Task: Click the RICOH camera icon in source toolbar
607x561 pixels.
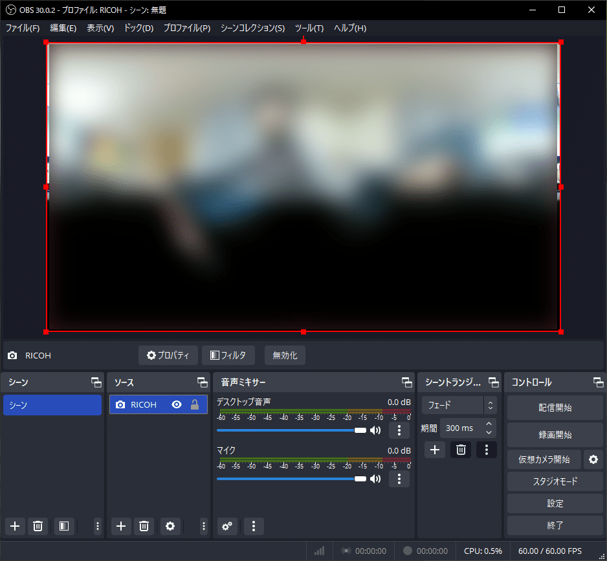Action: pos(12,355)
